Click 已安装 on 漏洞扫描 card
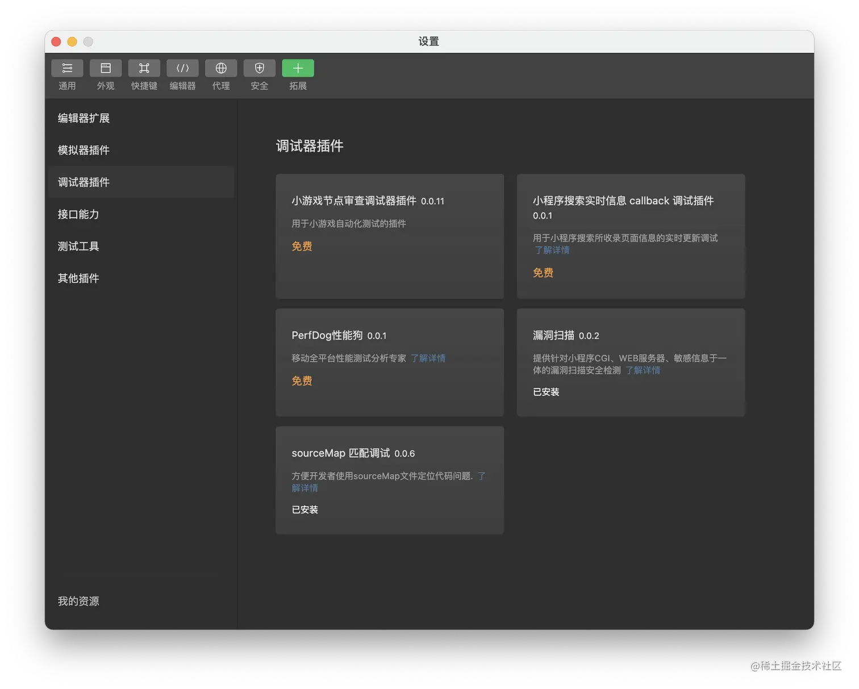Viewport: 859px width, 689px height. 546,392
